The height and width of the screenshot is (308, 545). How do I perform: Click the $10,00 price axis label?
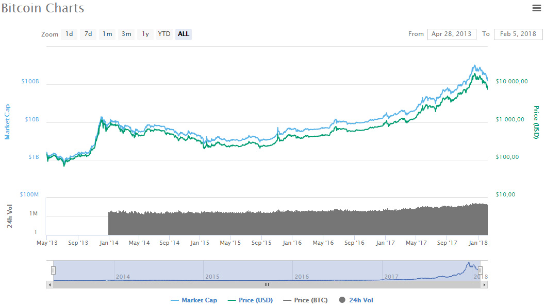tap(505, 194)
